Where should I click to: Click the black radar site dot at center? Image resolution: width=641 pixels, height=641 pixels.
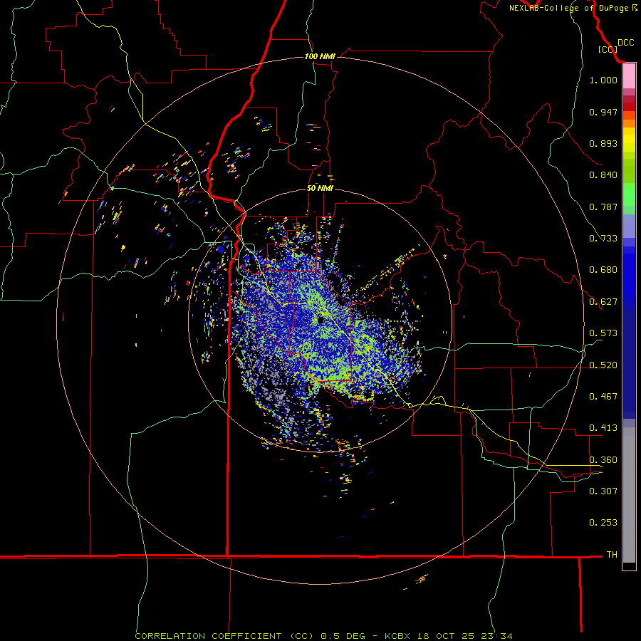320,320
